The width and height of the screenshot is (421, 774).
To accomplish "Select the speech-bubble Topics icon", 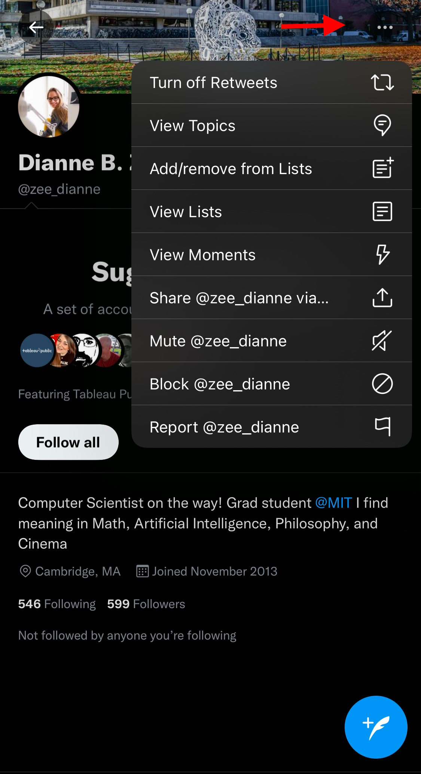I will (x=383, y=125).
